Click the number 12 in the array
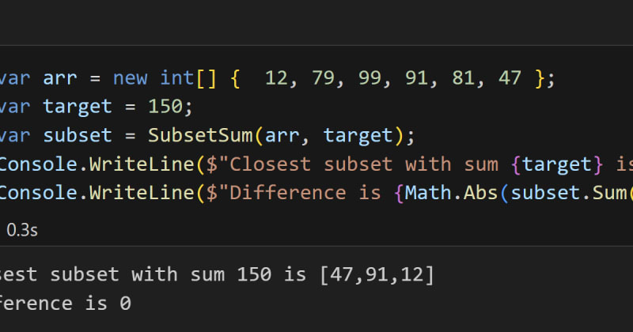 coord(276,77)
